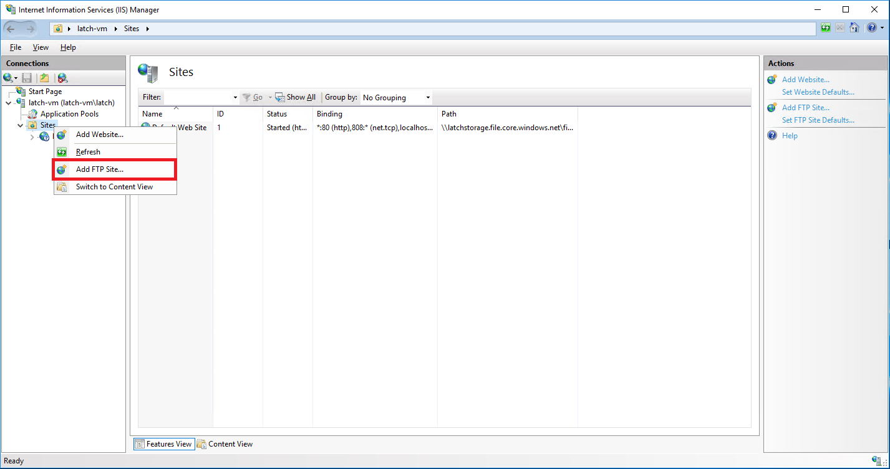Expand the website node under Sites
Image resolution: width=890 pixels, height=469 pixels.
tap(32, 137)
